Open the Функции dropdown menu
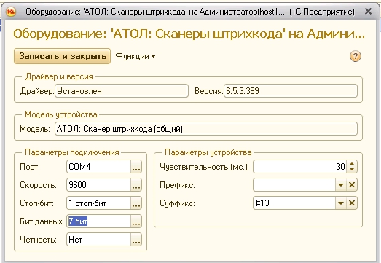Screen dimensions: 381x263 pos(135,56)
